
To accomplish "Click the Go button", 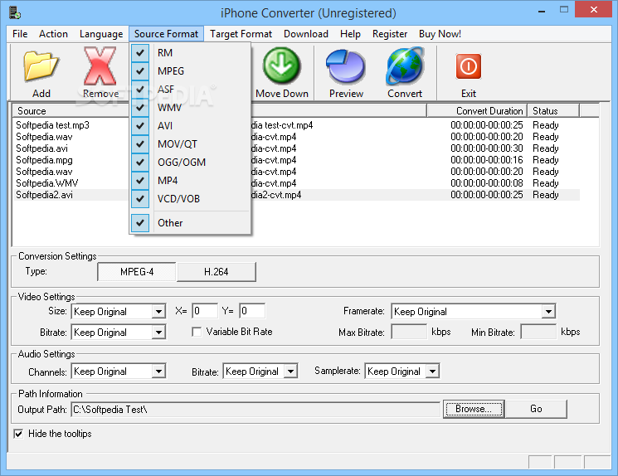I will [x=536, y=409].
